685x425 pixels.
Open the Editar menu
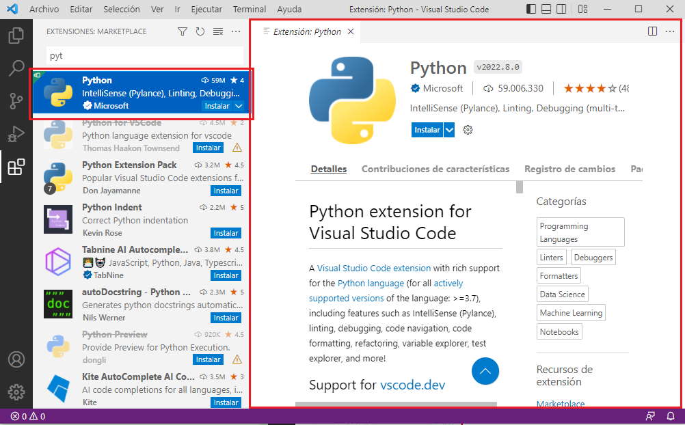(x=81, y=9)
